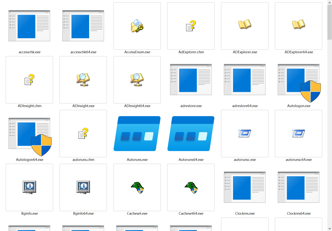Click the Autoruns64.exe blue window icon
332x231 pixels.
pyautogui.click(x=191, y=134)
